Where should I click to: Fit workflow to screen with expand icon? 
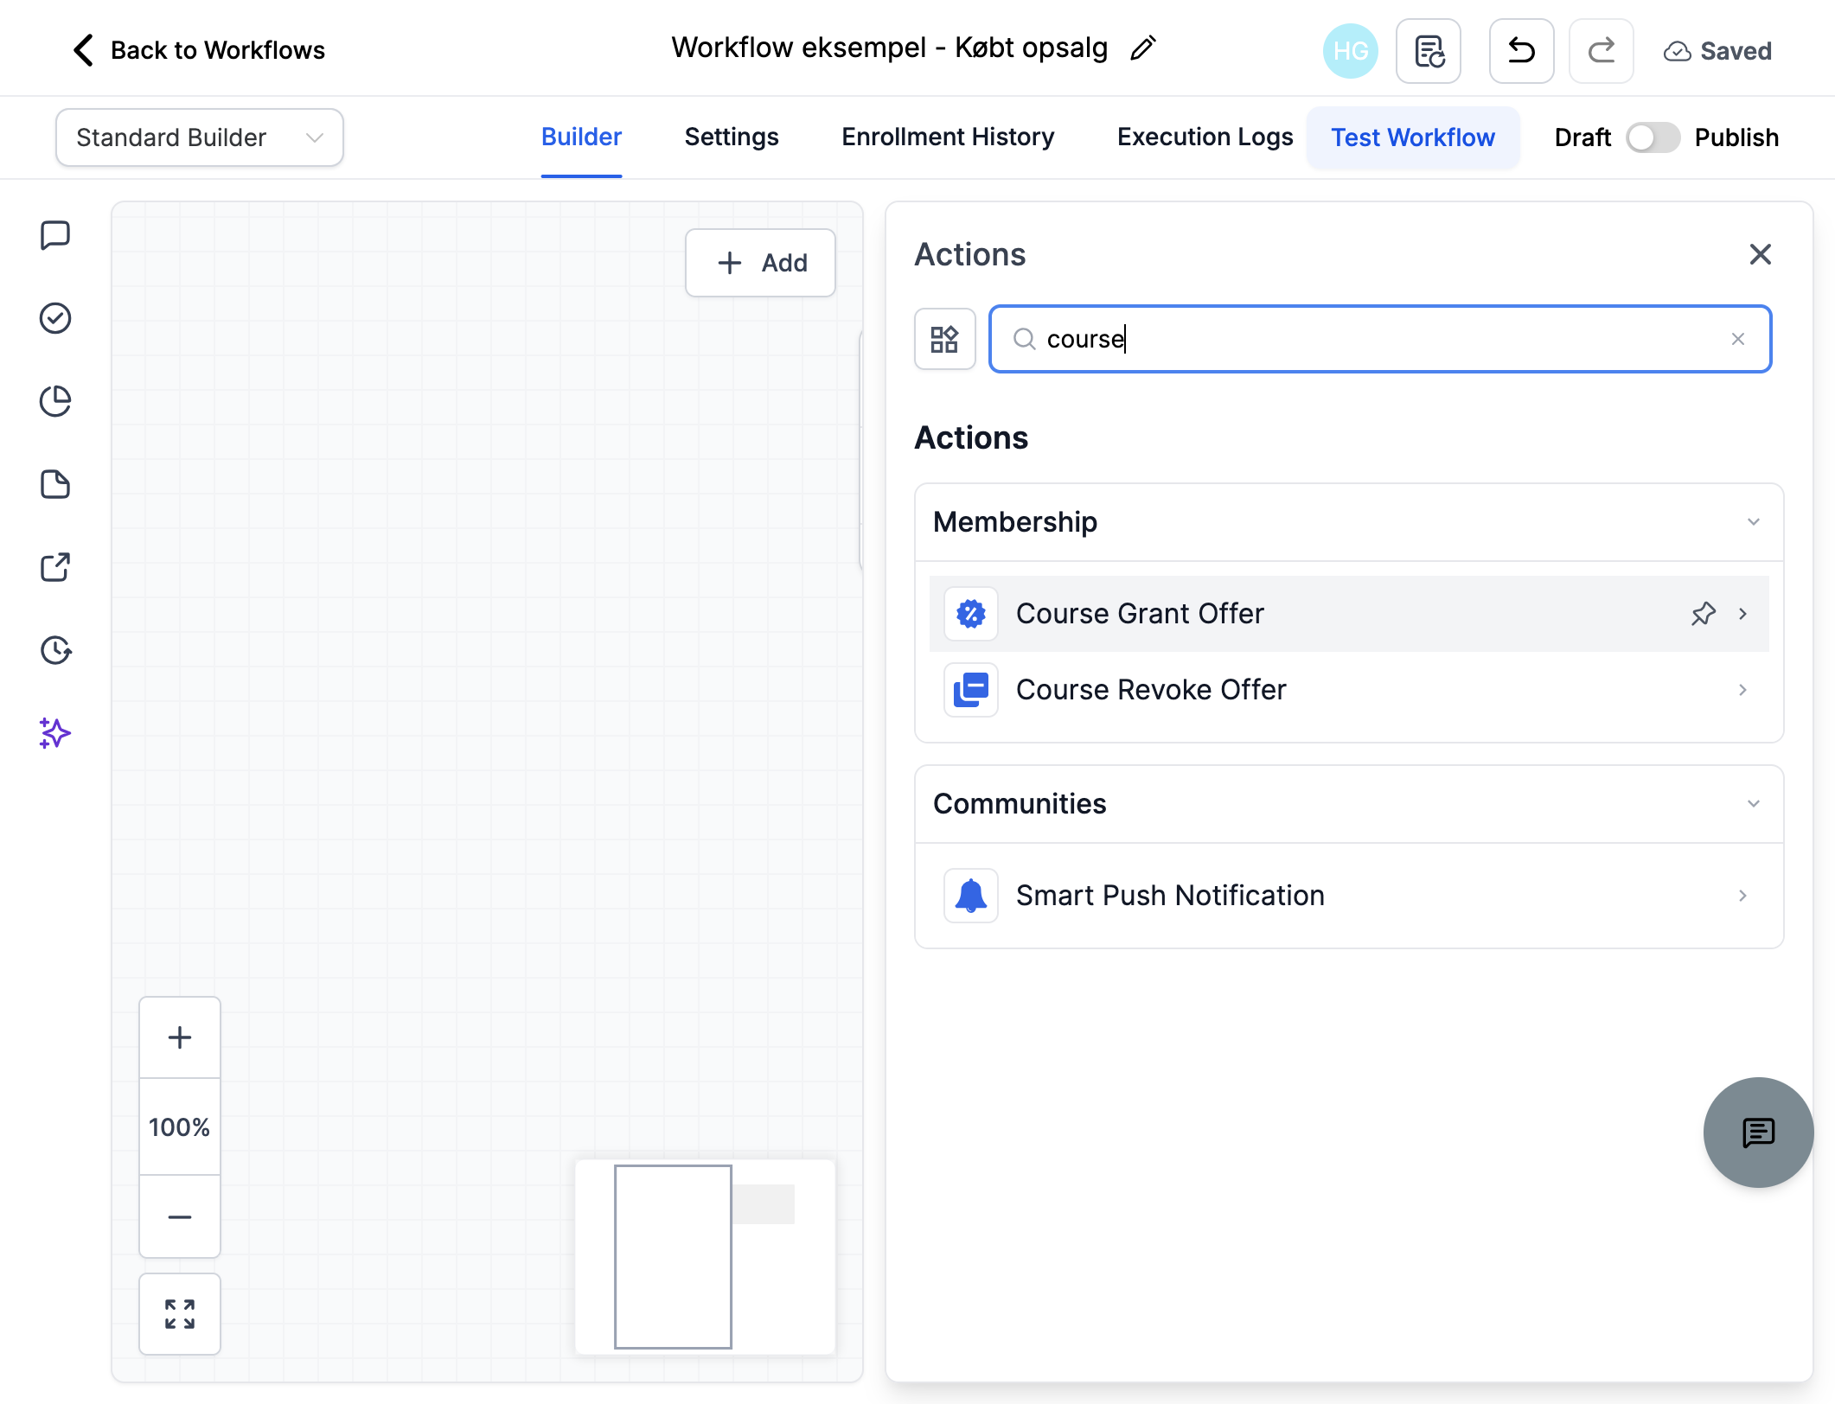pos(180,1314)
